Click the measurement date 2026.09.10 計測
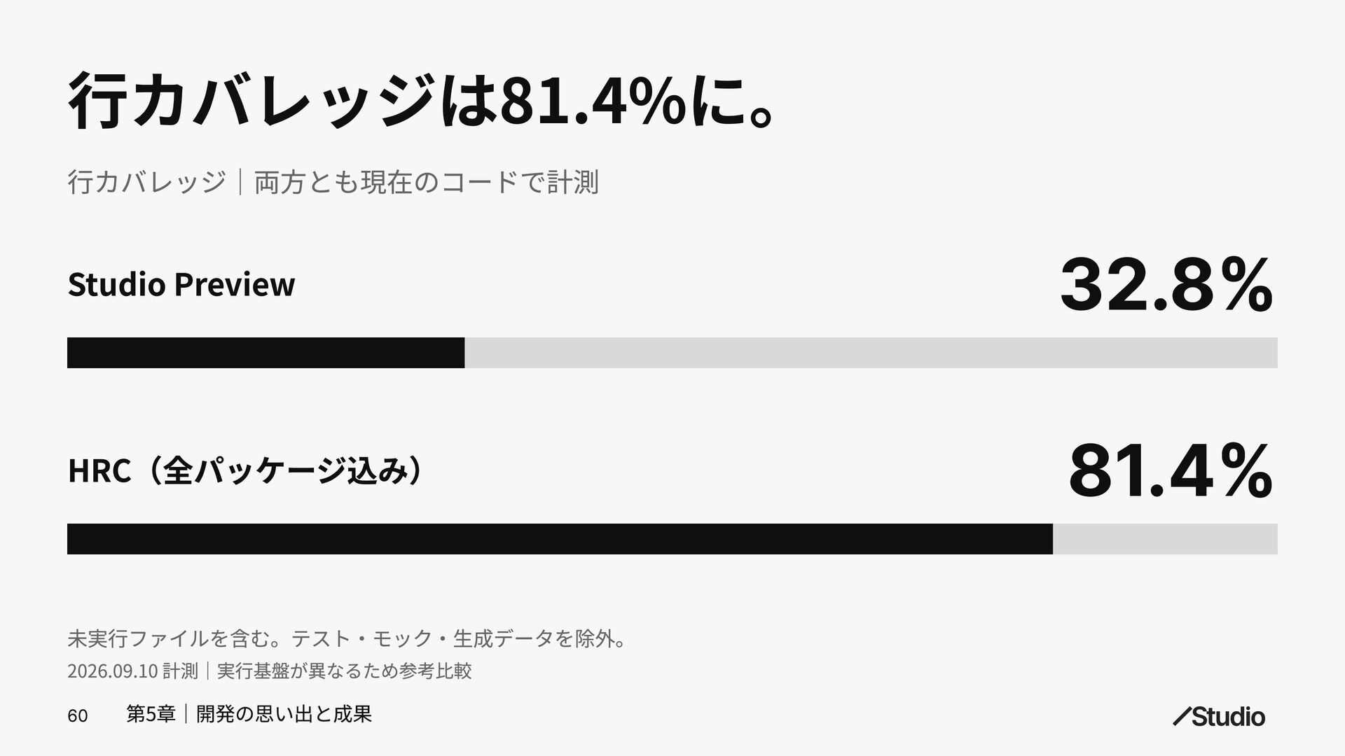The width and height of the screenshot is (1345, 756). click(133, 671)
